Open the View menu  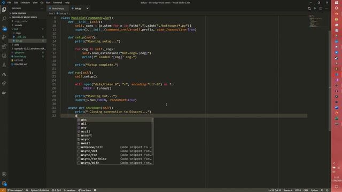(35, 3)
